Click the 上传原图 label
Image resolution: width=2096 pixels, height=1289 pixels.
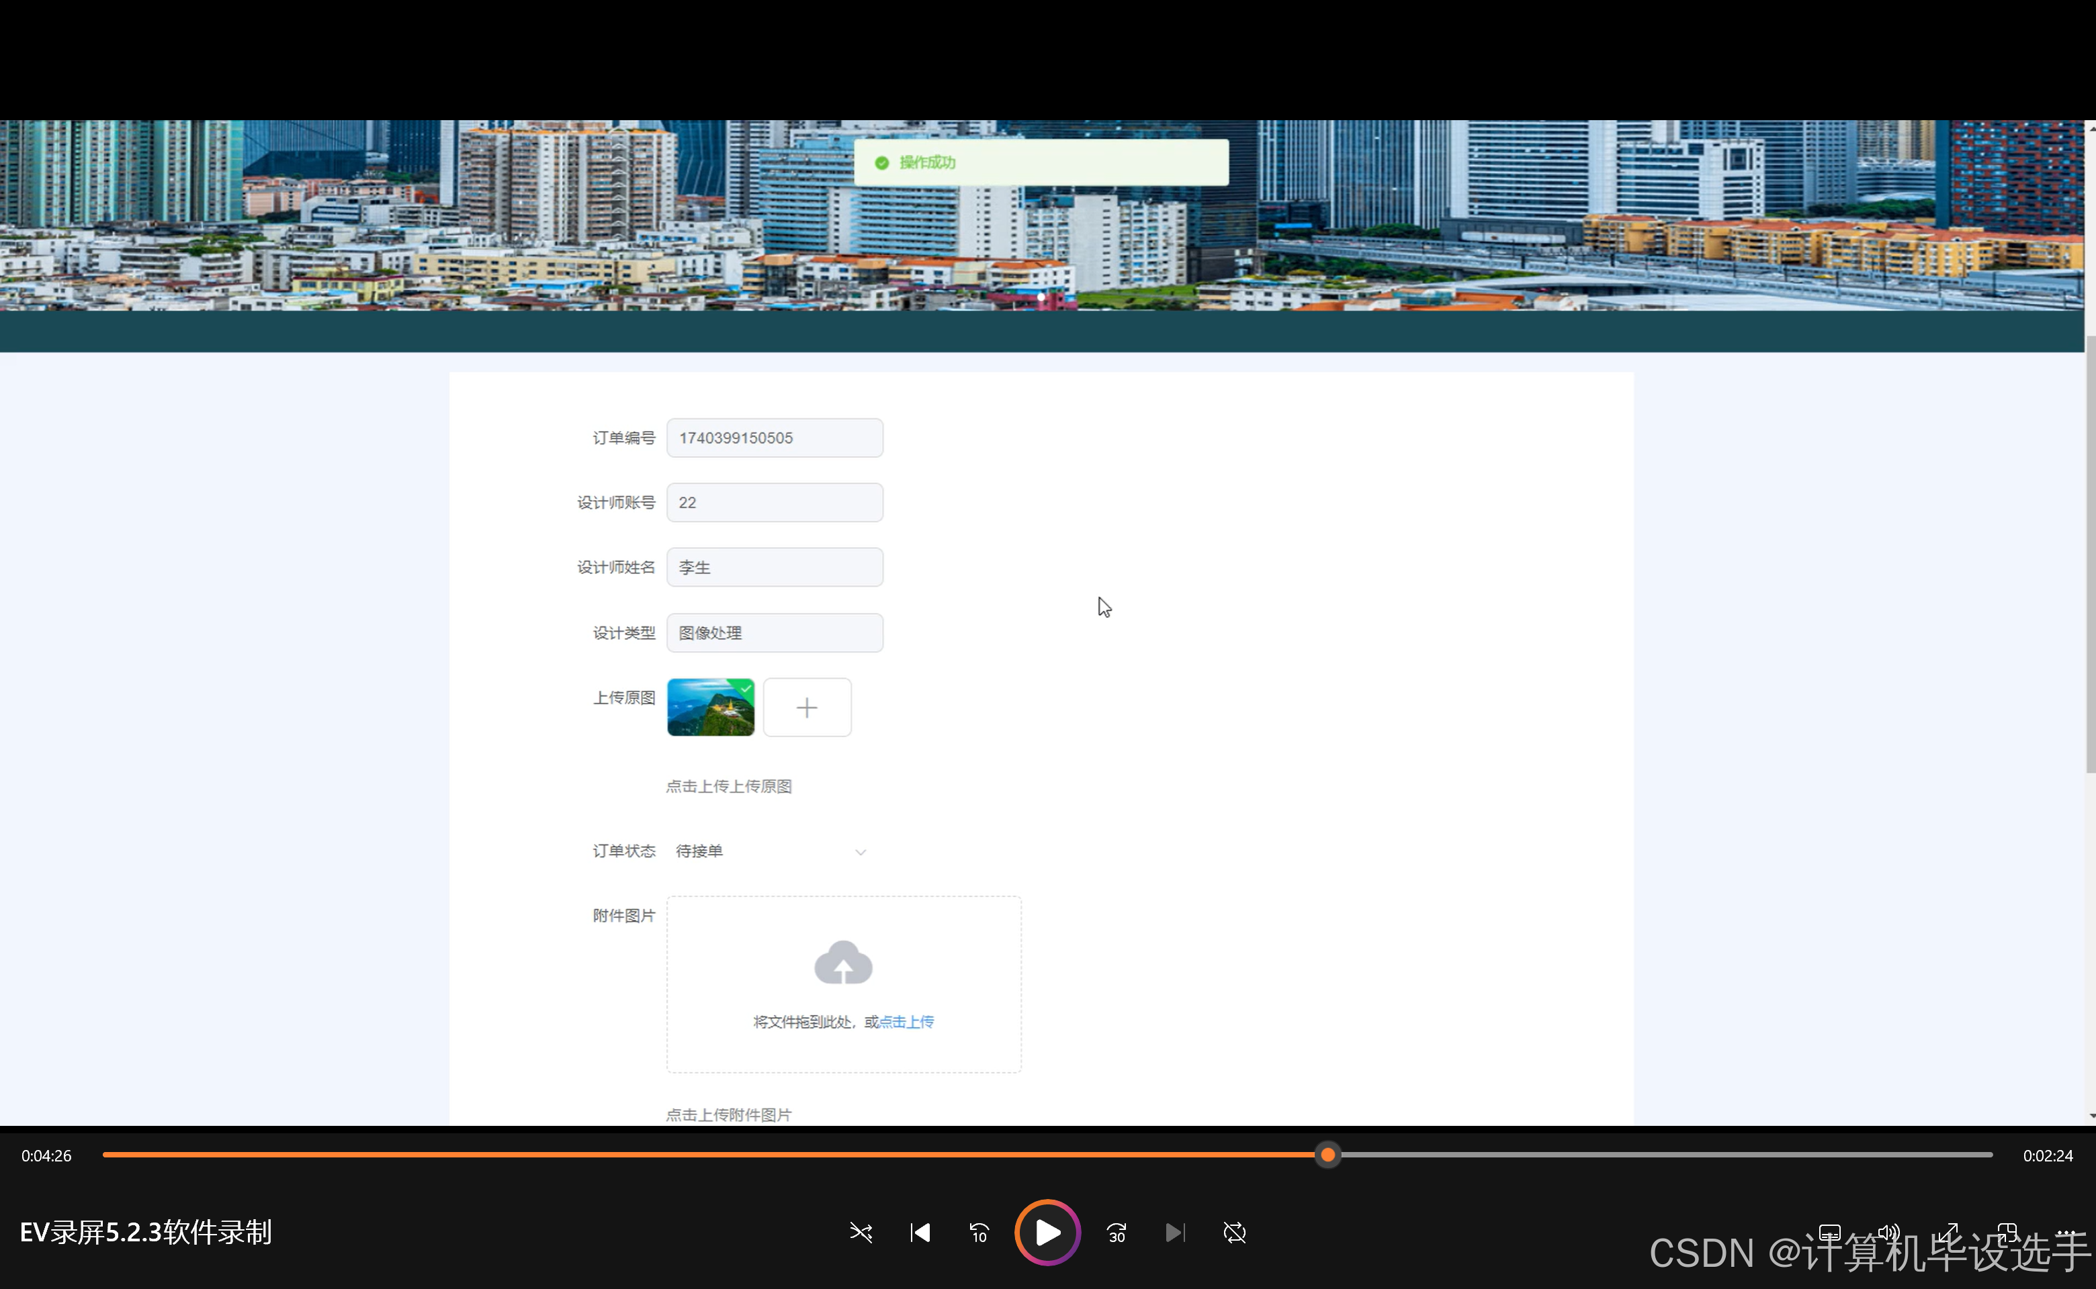pyautogui.click(x=623, y=698)
